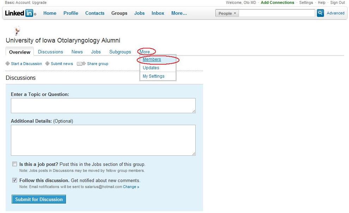Image resolution: width=349 pixels, height=213 pixels.
Task: Click the Add Connections link
Action: coord(277,2)
